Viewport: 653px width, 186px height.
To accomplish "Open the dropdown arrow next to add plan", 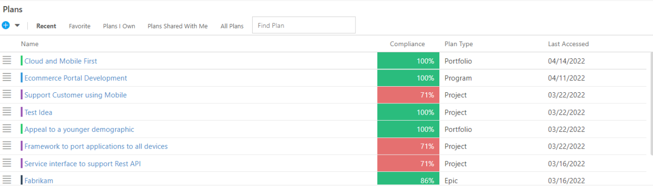I will click(17, 25).
